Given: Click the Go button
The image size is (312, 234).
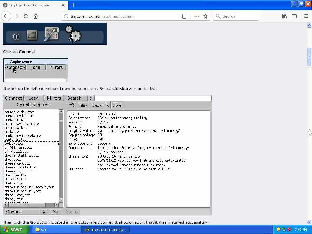Looking at the screenshot, I should [55, 212].
